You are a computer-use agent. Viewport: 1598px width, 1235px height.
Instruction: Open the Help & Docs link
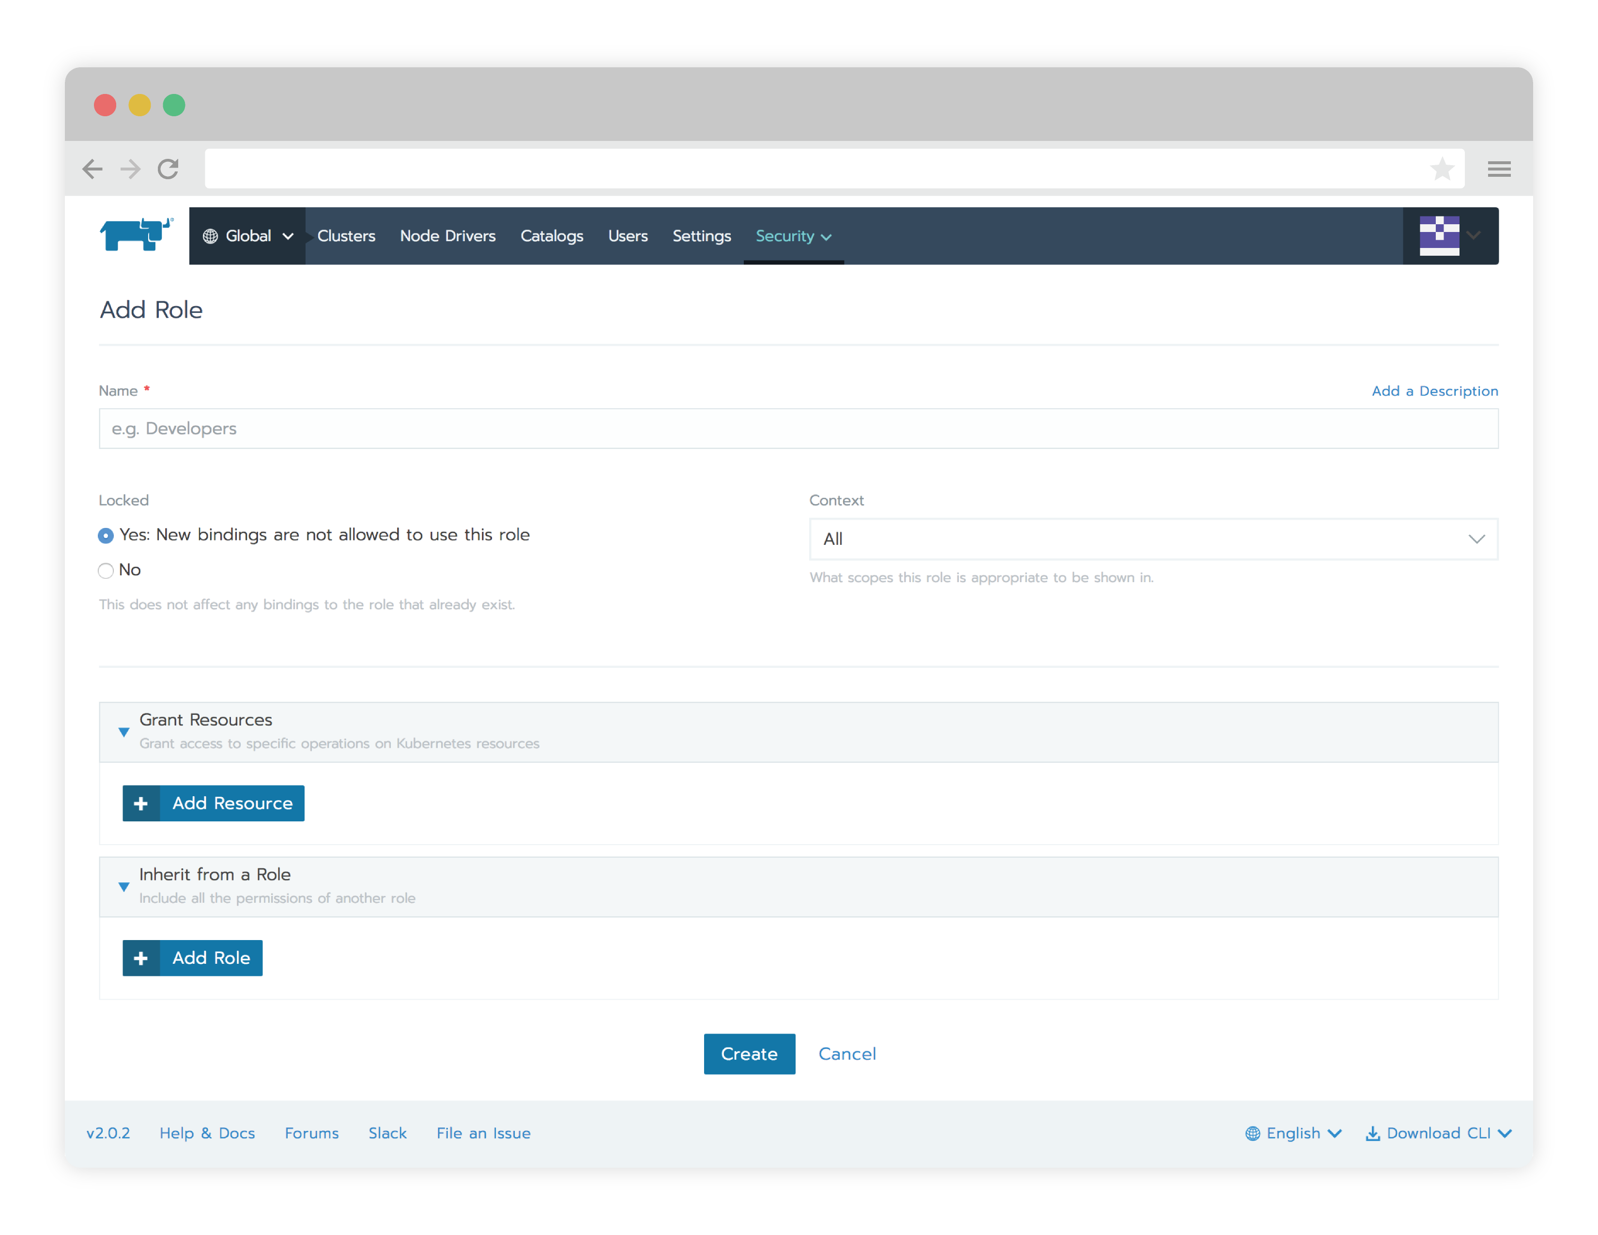207,1133
